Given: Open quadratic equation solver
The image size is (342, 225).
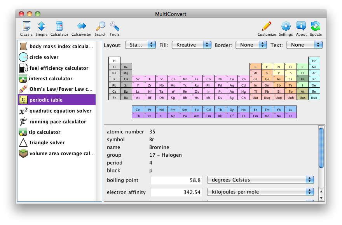Looking at the screenshot, I should click(x=57, y=111).
